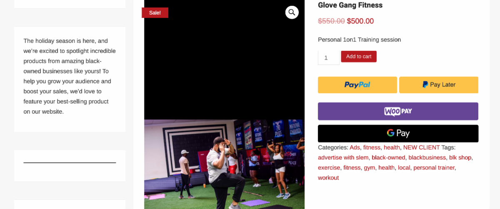Check out with Google Pay
This screenshot has height=209, width=500.
[x=398, y=133]
